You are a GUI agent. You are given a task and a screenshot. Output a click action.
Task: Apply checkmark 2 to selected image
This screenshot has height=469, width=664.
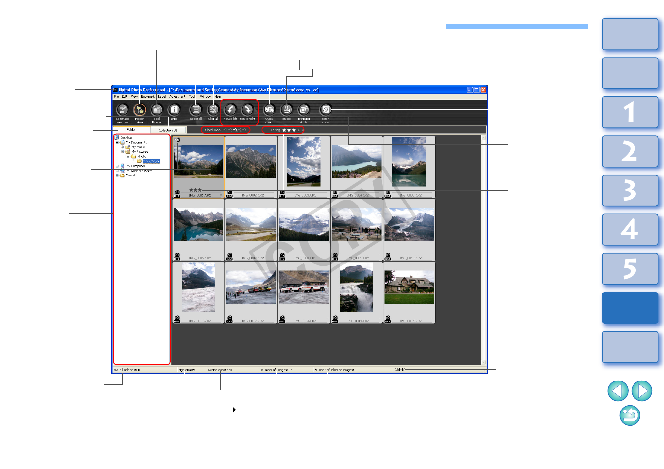tap(230, 130)
